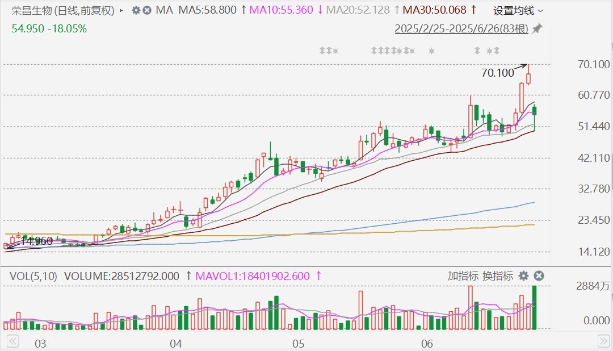Click the lone event marker near June

coord(431,51)
